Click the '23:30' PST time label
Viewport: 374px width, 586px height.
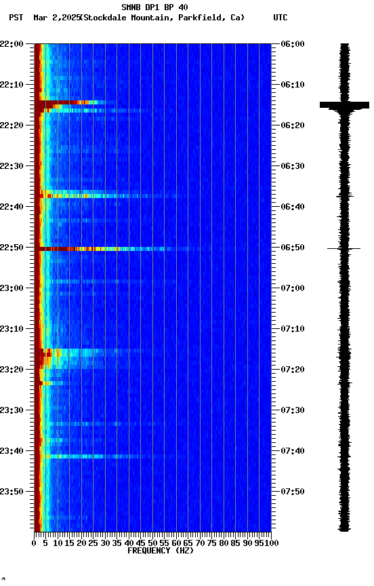coord(12,411)
